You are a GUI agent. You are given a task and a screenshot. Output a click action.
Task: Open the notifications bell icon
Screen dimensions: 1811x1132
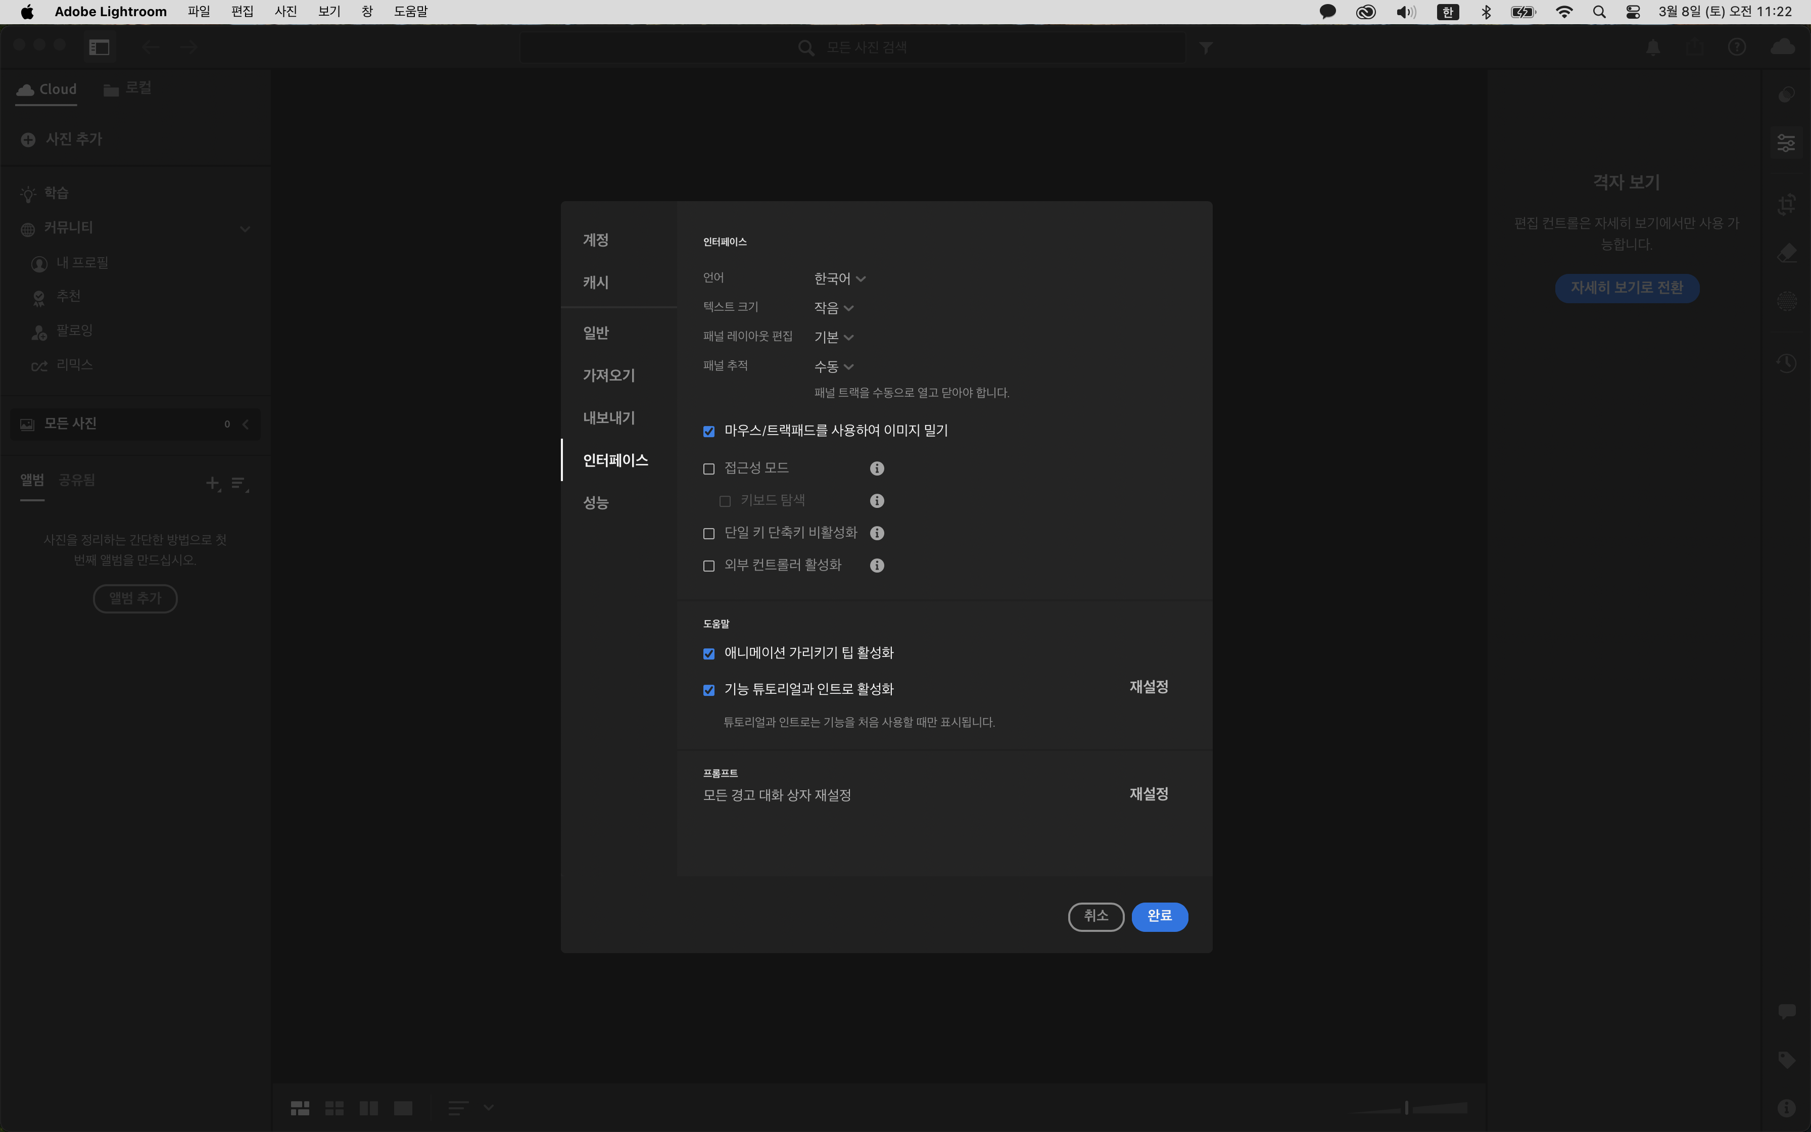1653,48
